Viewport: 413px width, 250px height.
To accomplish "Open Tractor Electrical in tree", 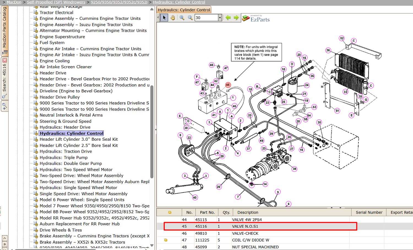I will coord(56,12).
